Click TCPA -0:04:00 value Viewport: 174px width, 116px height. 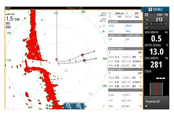click(137, 61)
